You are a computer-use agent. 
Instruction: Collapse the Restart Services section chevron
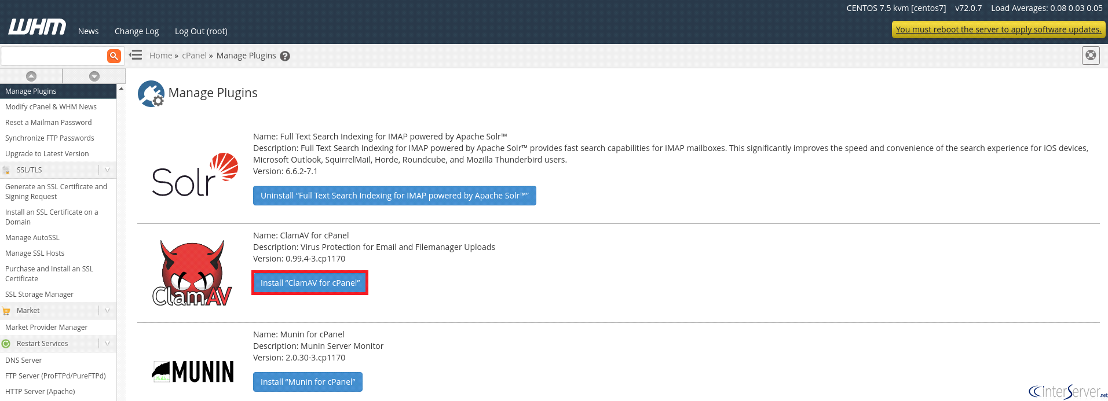click(107, 343)
